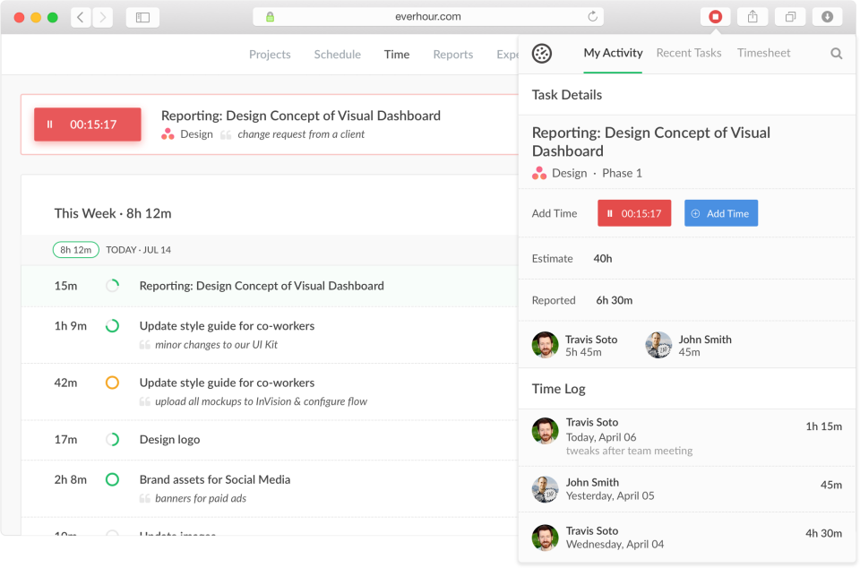Open the Recent Tasks tab

pyautogui.click(x=688, y=53)
